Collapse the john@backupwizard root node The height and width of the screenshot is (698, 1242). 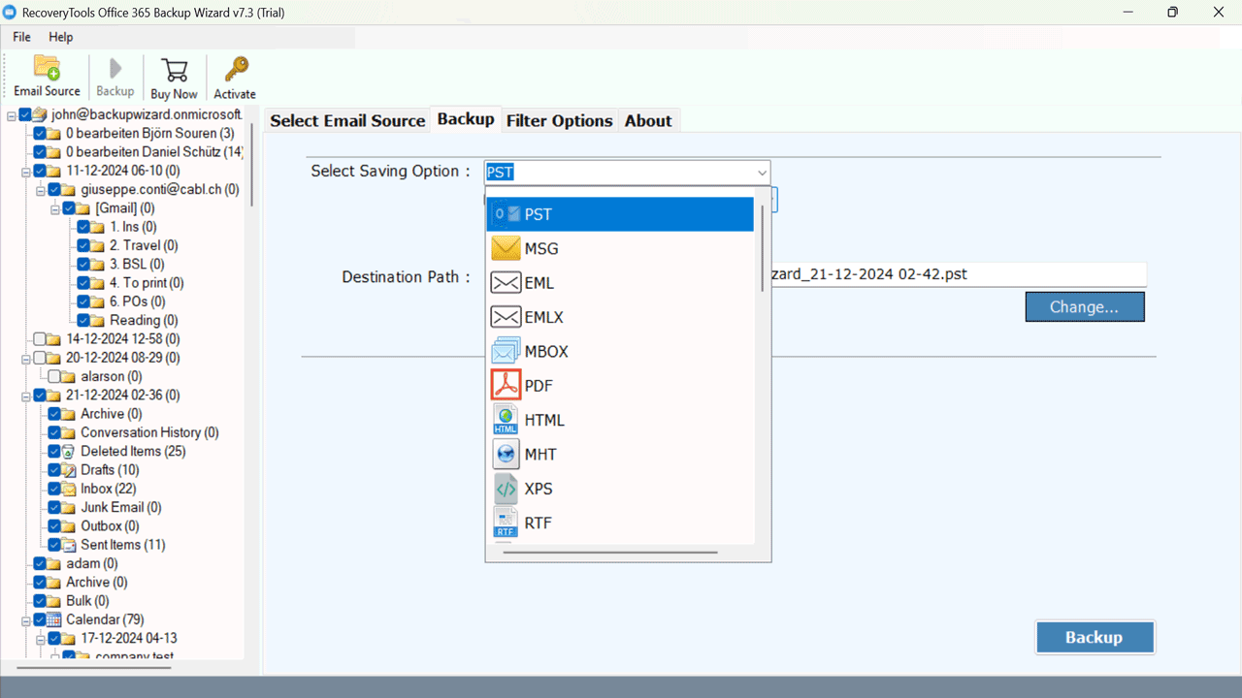pos(12,114)
